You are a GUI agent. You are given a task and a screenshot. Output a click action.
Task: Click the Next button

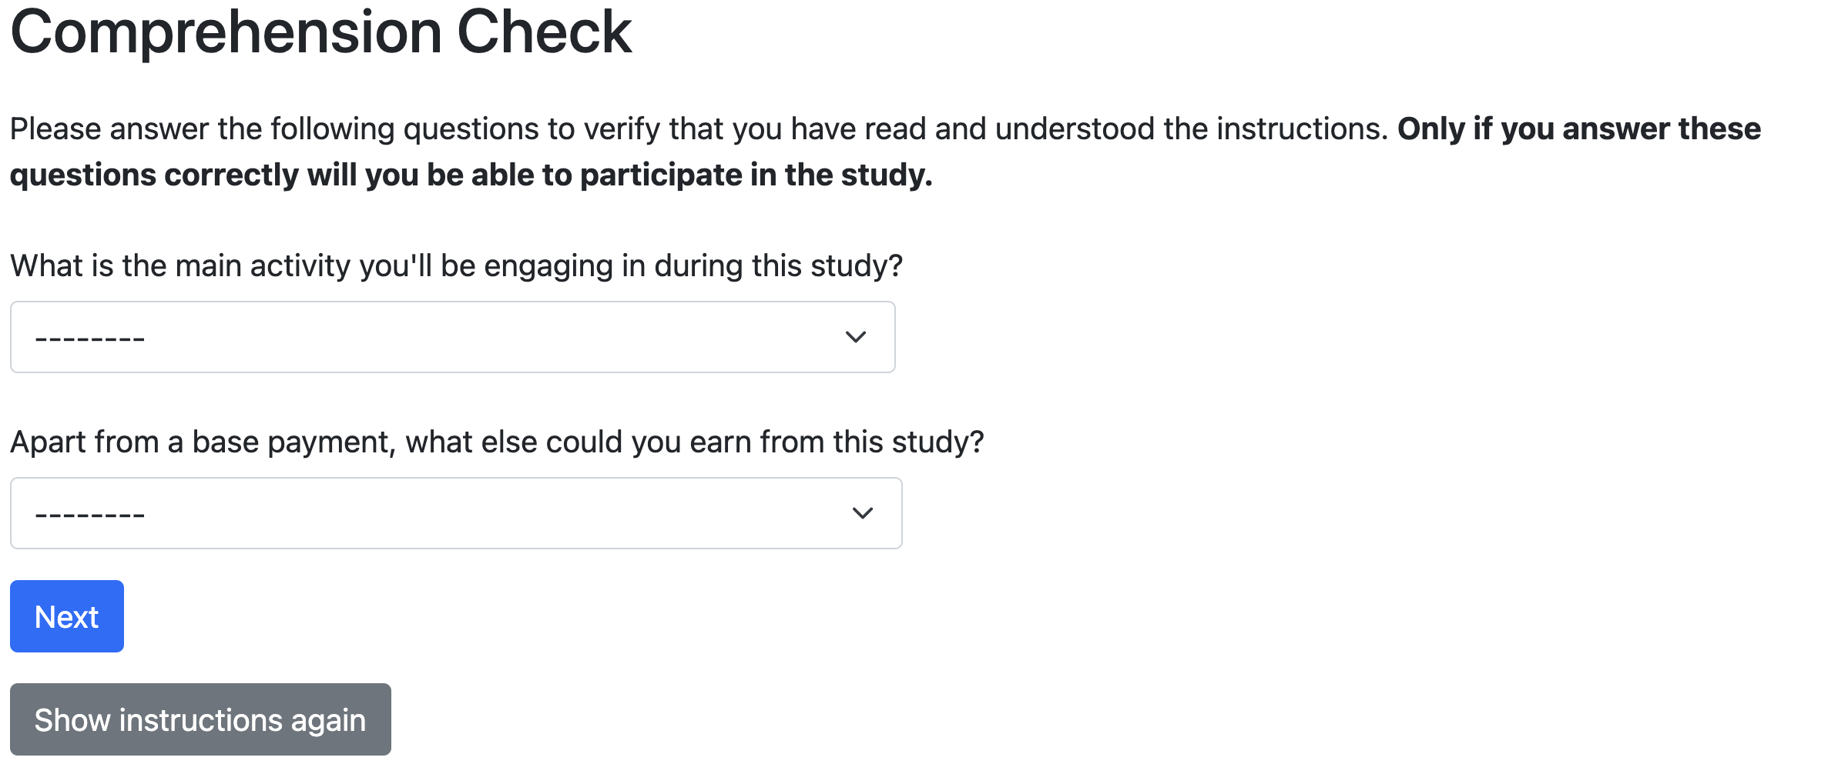(67, 616)
